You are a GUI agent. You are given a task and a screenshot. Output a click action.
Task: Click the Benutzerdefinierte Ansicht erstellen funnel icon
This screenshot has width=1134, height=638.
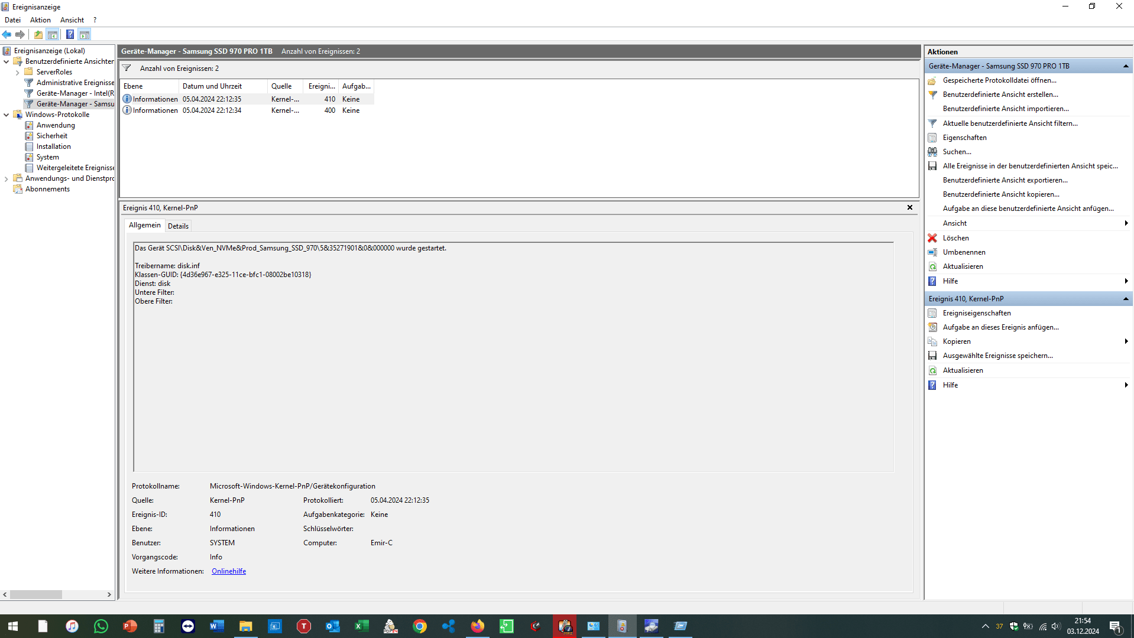[x=932, y=95]
